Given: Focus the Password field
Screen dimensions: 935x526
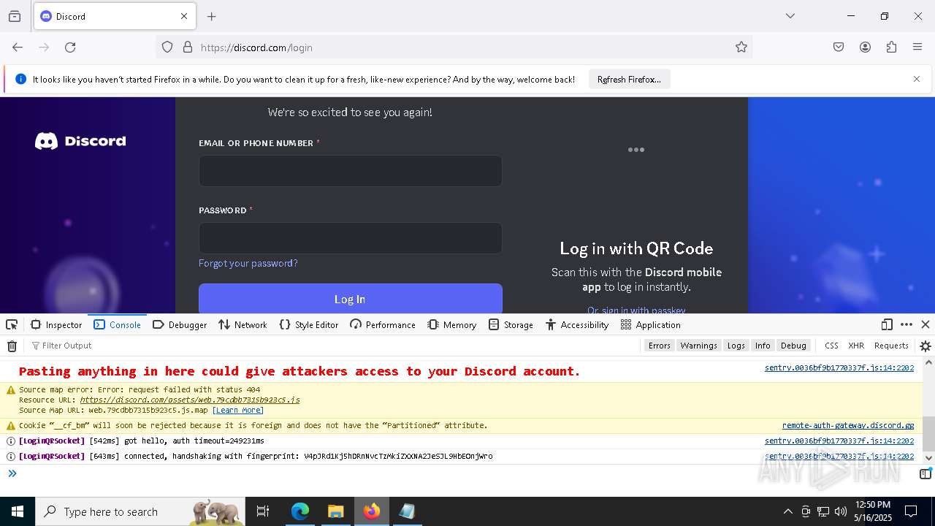Looking at the screenshot, I should click(351, 238).
